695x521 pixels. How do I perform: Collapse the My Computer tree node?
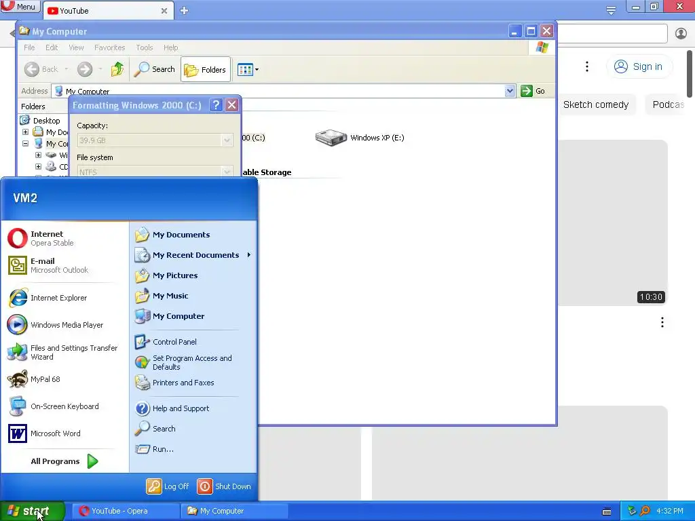25,144
